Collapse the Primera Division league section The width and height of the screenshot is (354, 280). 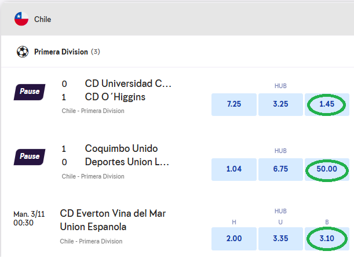pyautogui.click(x=66, y=52)
